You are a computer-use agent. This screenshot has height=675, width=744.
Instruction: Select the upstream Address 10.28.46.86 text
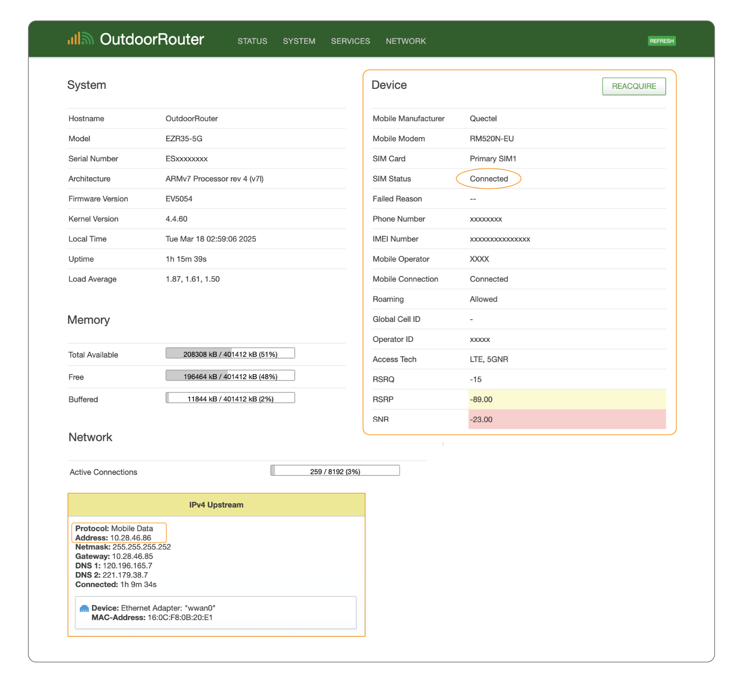(x=130, y=538)
